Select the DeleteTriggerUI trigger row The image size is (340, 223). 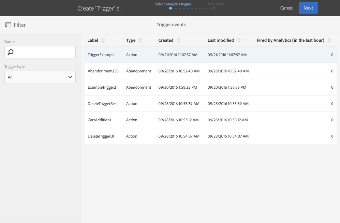click(210, 136)
